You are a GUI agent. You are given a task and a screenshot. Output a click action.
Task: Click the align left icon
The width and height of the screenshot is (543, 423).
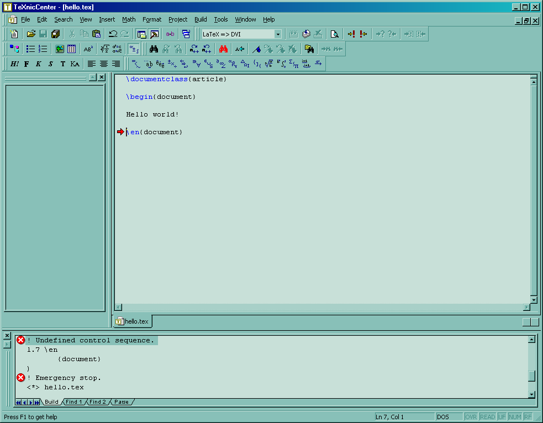[92, 64]
